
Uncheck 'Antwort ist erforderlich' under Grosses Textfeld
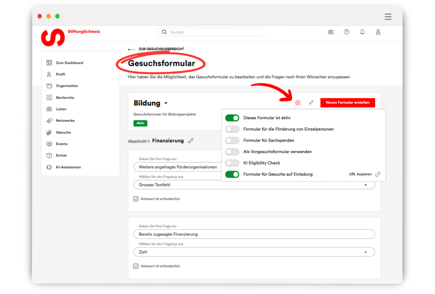tap(136, 199)
